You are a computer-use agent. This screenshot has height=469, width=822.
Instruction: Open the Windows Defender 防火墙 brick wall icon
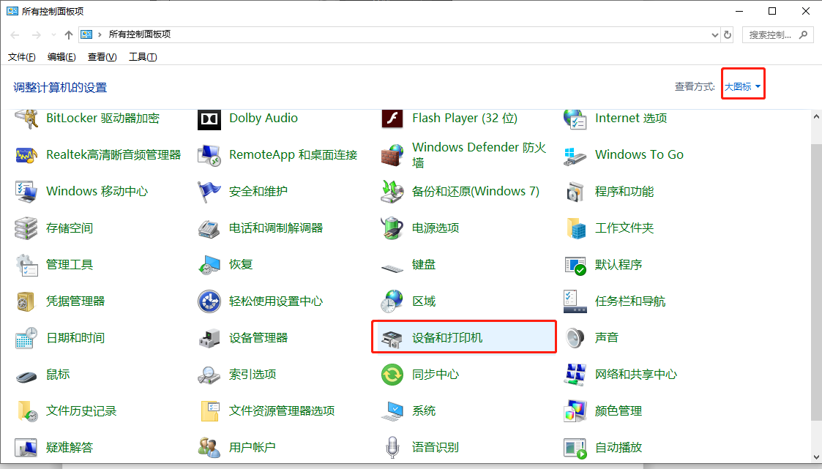(392, 155)
